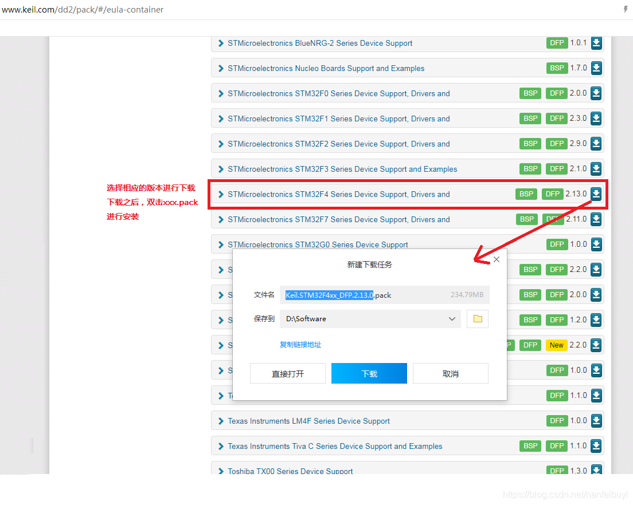Click the DFP badge on STM32F1 row

pyautogui.click(x=556, y=119)
